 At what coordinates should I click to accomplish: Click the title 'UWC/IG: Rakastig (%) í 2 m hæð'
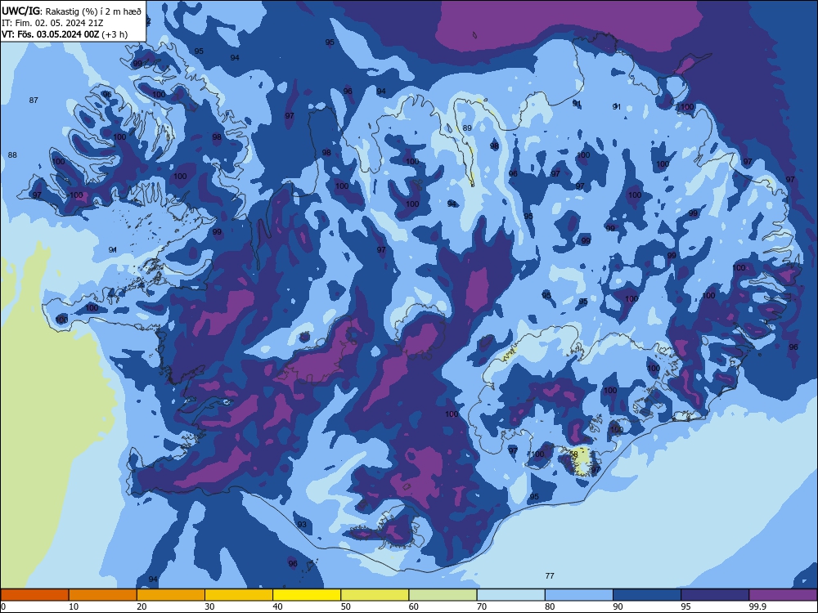(x=71, y=11)
